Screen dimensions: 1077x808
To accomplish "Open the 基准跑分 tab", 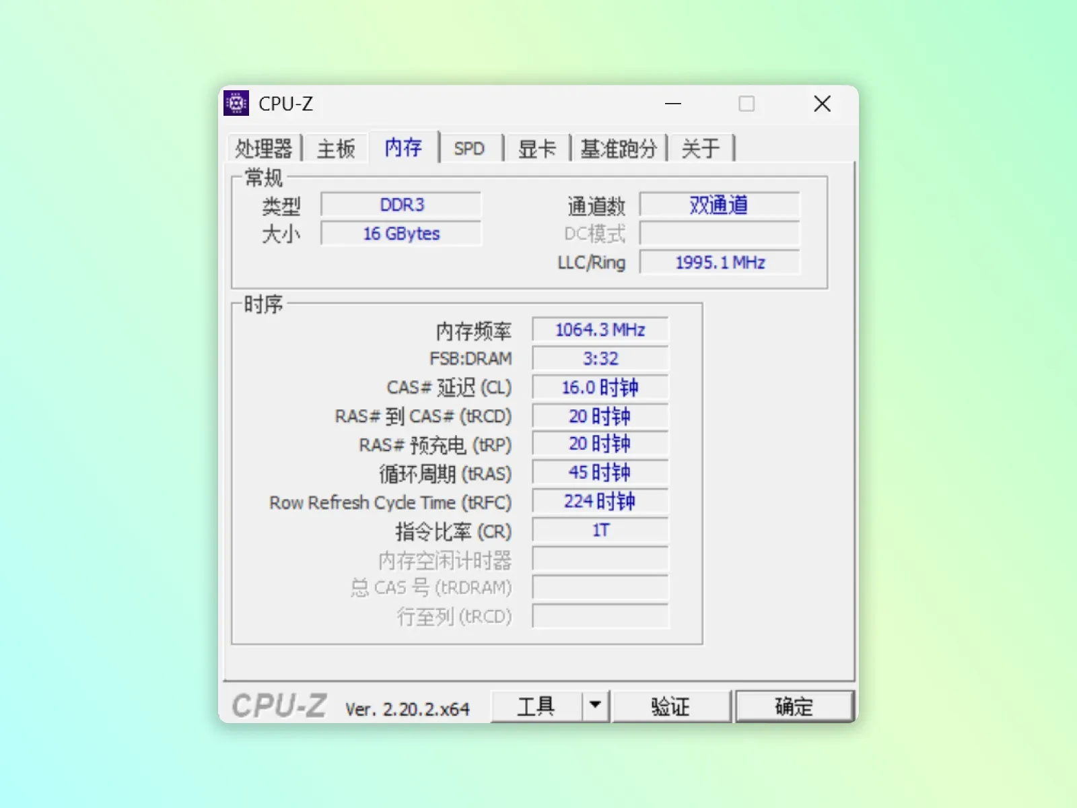I will (619, 148).
